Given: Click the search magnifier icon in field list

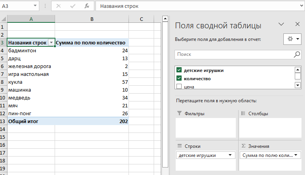Looking at the screenshot, I should (x=297, y=55).
